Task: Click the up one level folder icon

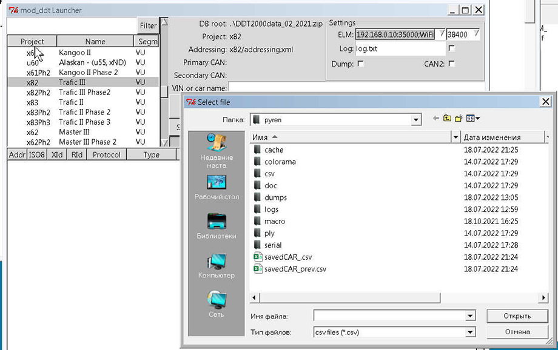Action: click(x=448, y=119)
